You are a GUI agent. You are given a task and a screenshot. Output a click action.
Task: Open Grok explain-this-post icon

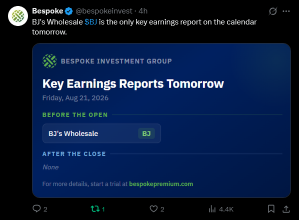pos(273,11)
